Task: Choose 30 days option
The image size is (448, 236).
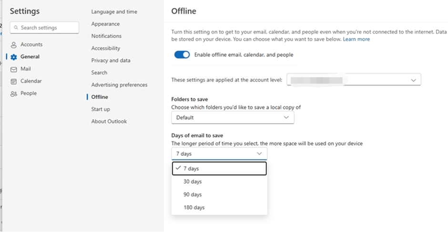Action: coord(219,181)
